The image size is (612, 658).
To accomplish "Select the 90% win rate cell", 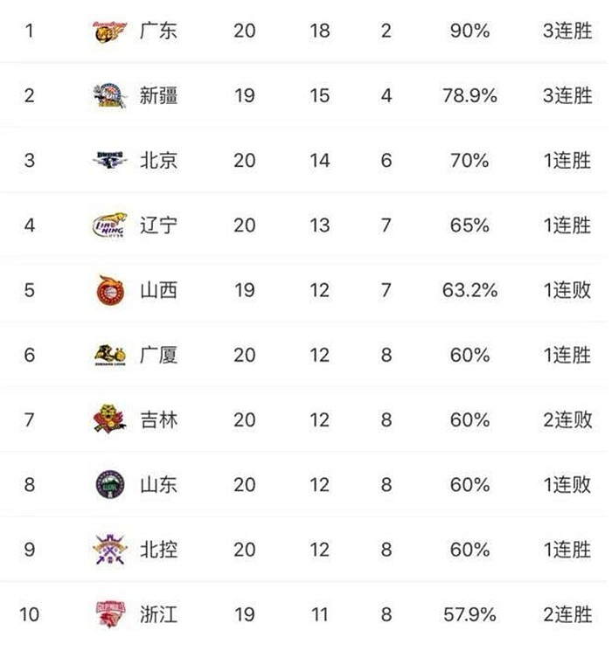I will click(469, 31).
